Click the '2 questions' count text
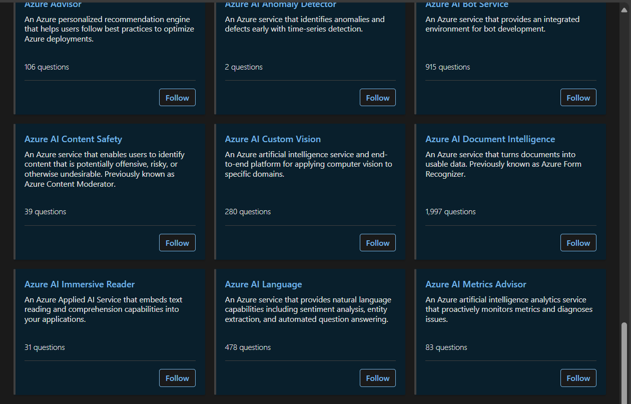Screen dimensions: 631x404 244,67
